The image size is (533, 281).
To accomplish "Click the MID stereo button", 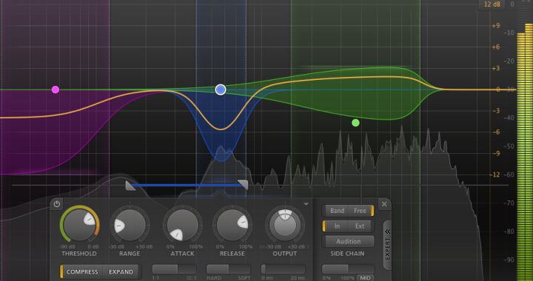I will [366, 278].
